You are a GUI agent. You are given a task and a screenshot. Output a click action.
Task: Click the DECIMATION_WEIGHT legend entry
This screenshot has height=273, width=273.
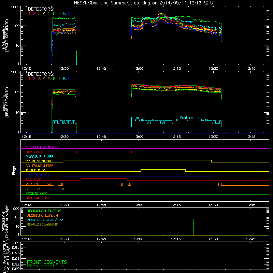43,215
